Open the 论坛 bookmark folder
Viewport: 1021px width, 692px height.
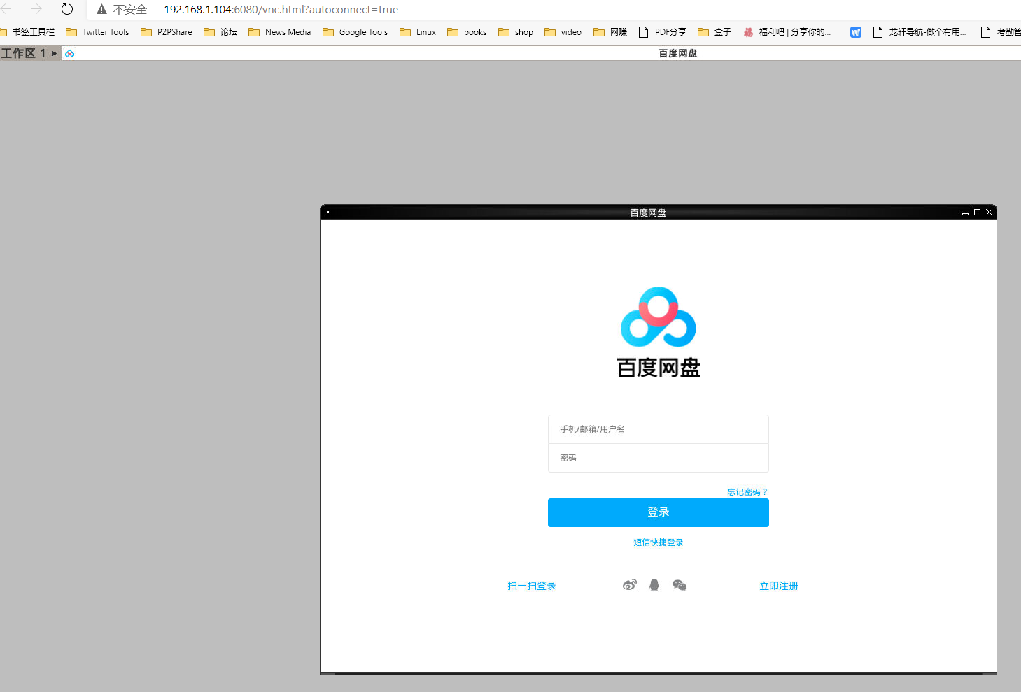(x=220, y=32)
